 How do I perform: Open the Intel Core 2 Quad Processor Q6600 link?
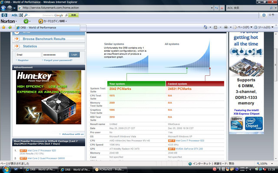pyautogui.click(x=46, y=158)
